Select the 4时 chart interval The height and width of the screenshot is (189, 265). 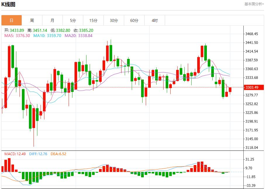(155, 20)
